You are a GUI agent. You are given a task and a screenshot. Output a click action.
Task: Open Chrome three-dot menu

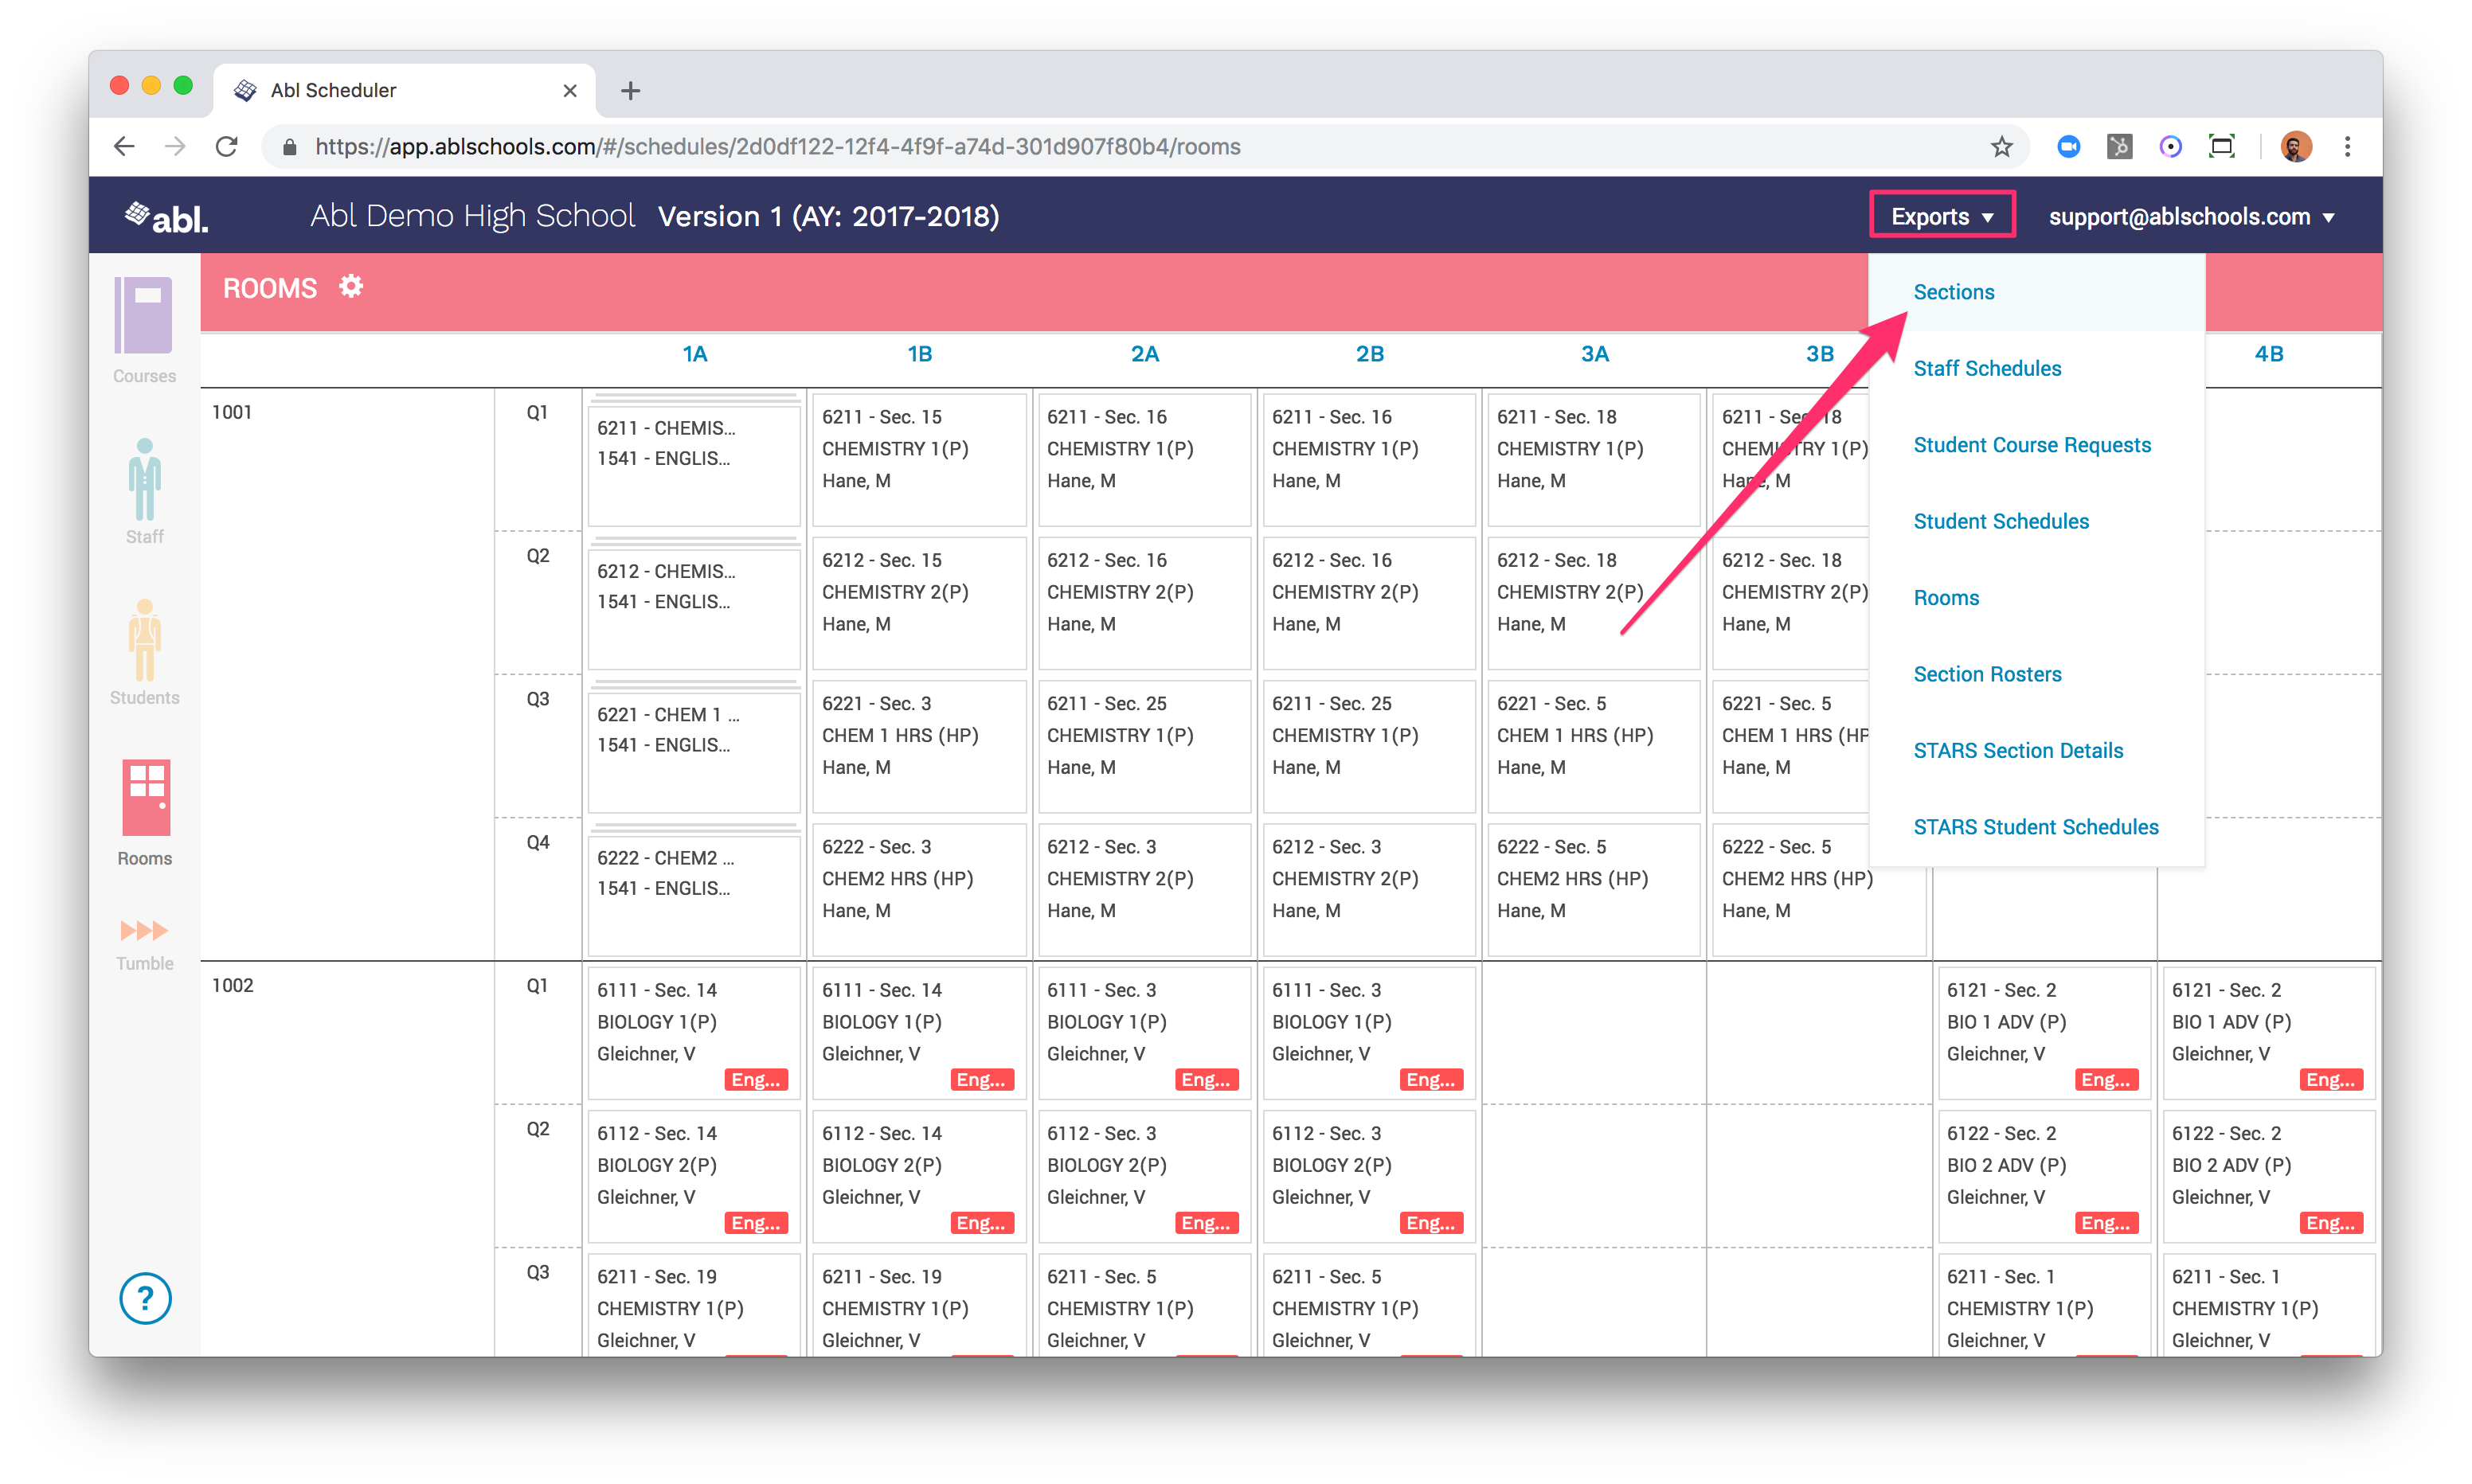click(x=2347, y=147)
